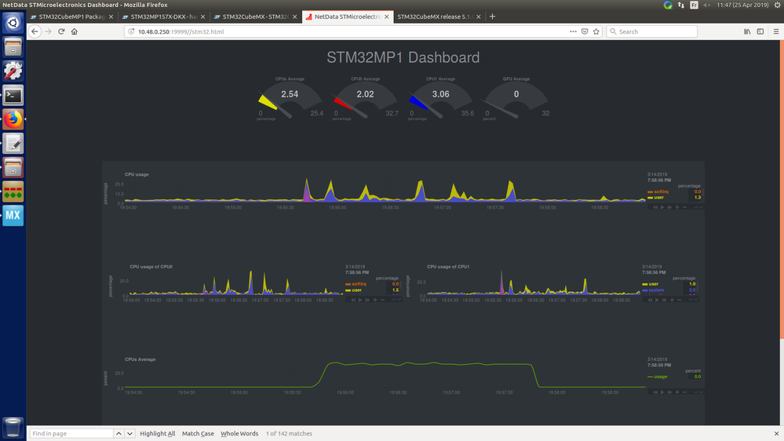Open a new browser tab
This screenshot has height=441, width=784.
pyautogui.click(x=492, y=16)
